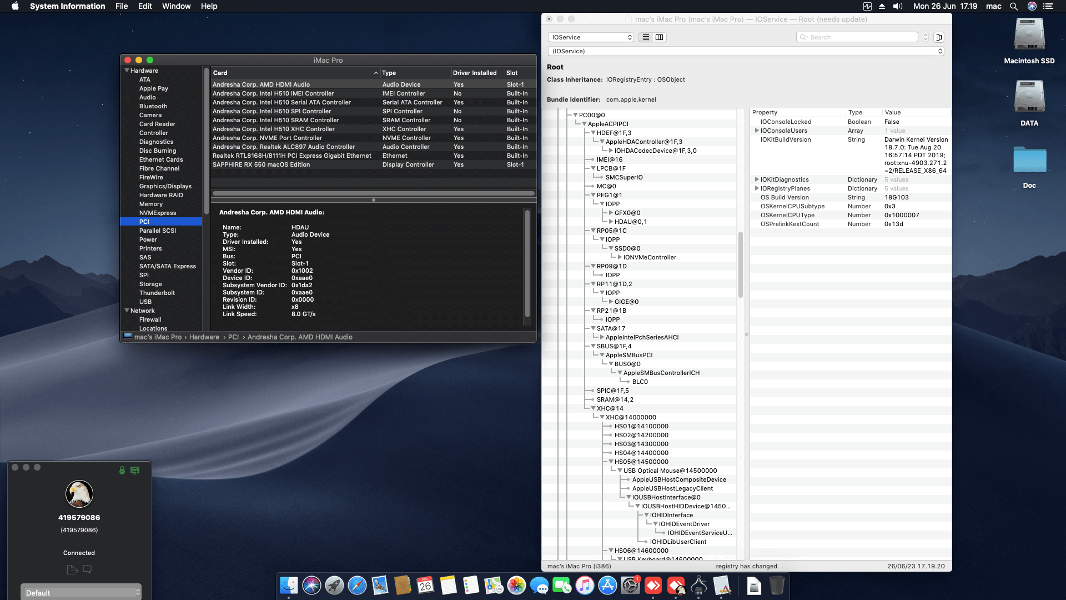Click the green screen-share icon in AnyDesk panel
The image size is (1066, 600).
pos(135,470)
